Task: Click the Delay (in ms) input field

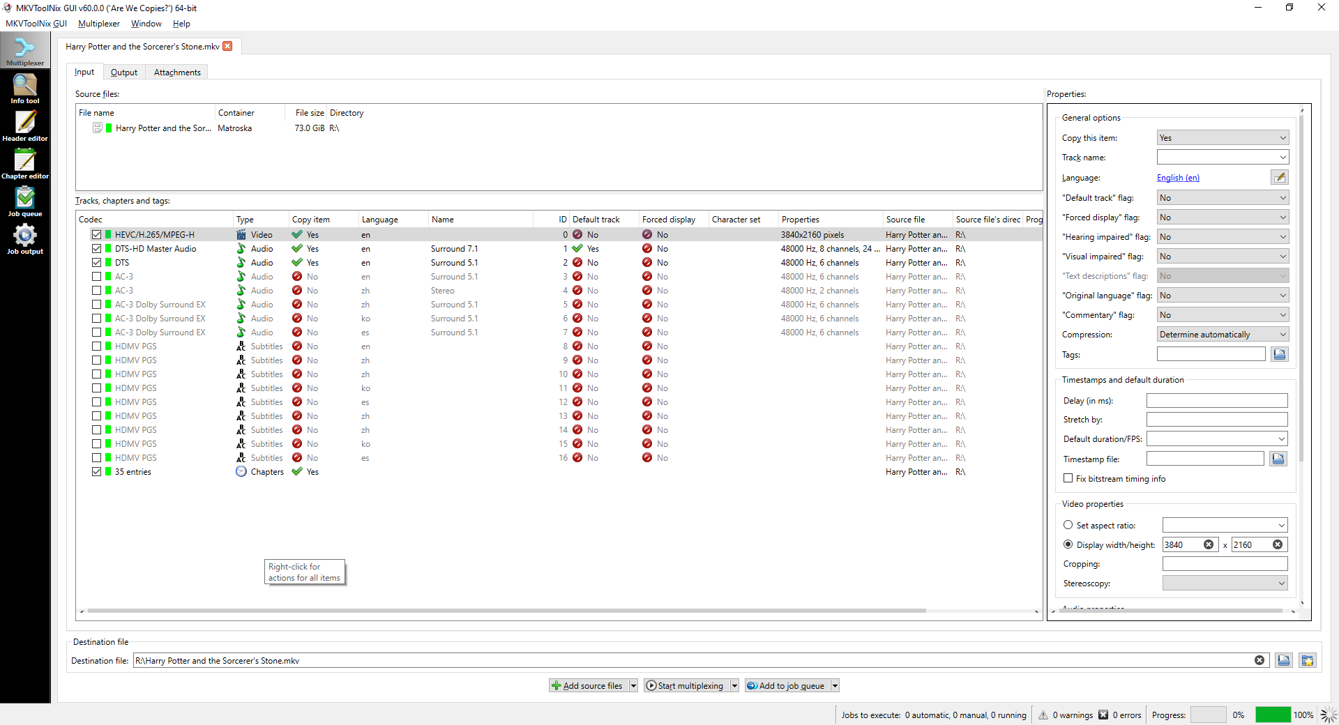Action: pos(1217,400)
